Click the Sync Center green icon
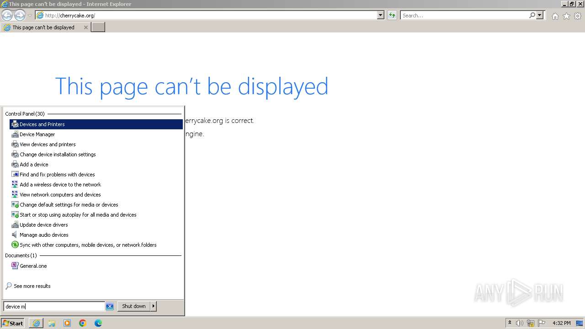The image size is (585, 329). pyautogui.click(x=15, y=245)
